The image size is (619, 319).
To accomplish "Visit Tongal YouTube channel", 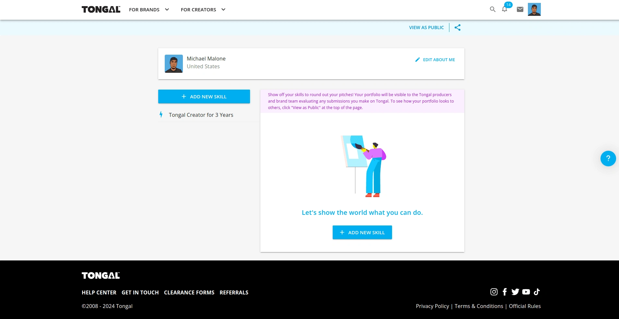I will (x=526, y=292).
